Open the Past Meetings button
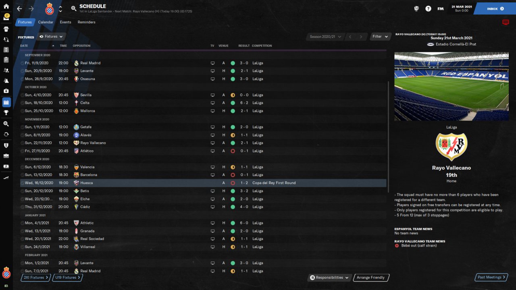 point(491,278)
